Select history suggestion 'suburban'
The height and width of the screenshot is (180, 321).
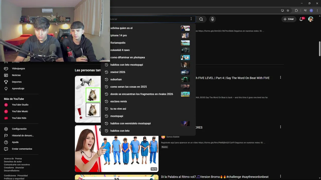click(148, 79)
